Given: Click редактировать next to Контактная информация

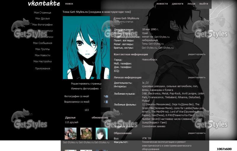Looking at the screenshot, I should (x=196, y=54).
